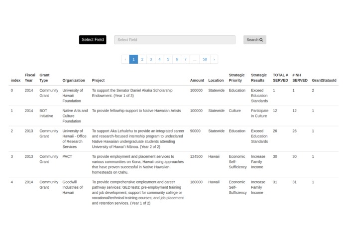Jump to last page 58
This screenshot has height=246, width=346.
[x=205, y=59]
